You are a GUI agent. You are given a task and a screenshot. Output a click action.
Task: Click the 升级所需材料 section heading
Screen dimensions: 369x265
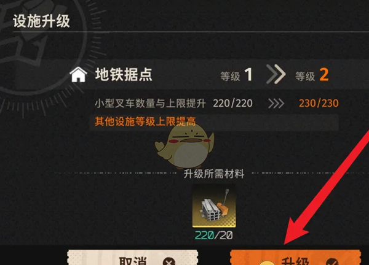[214, 174]
